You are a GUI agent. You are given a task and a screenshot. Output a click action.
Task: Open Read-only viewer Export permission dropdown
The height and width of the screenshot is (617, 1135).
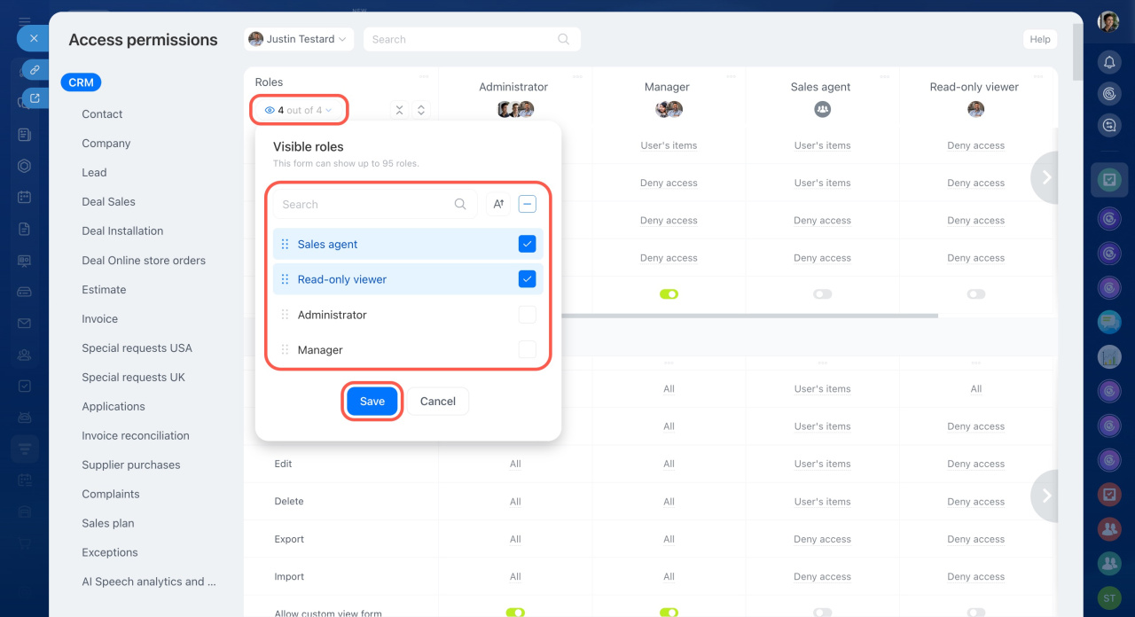point(975,539)
